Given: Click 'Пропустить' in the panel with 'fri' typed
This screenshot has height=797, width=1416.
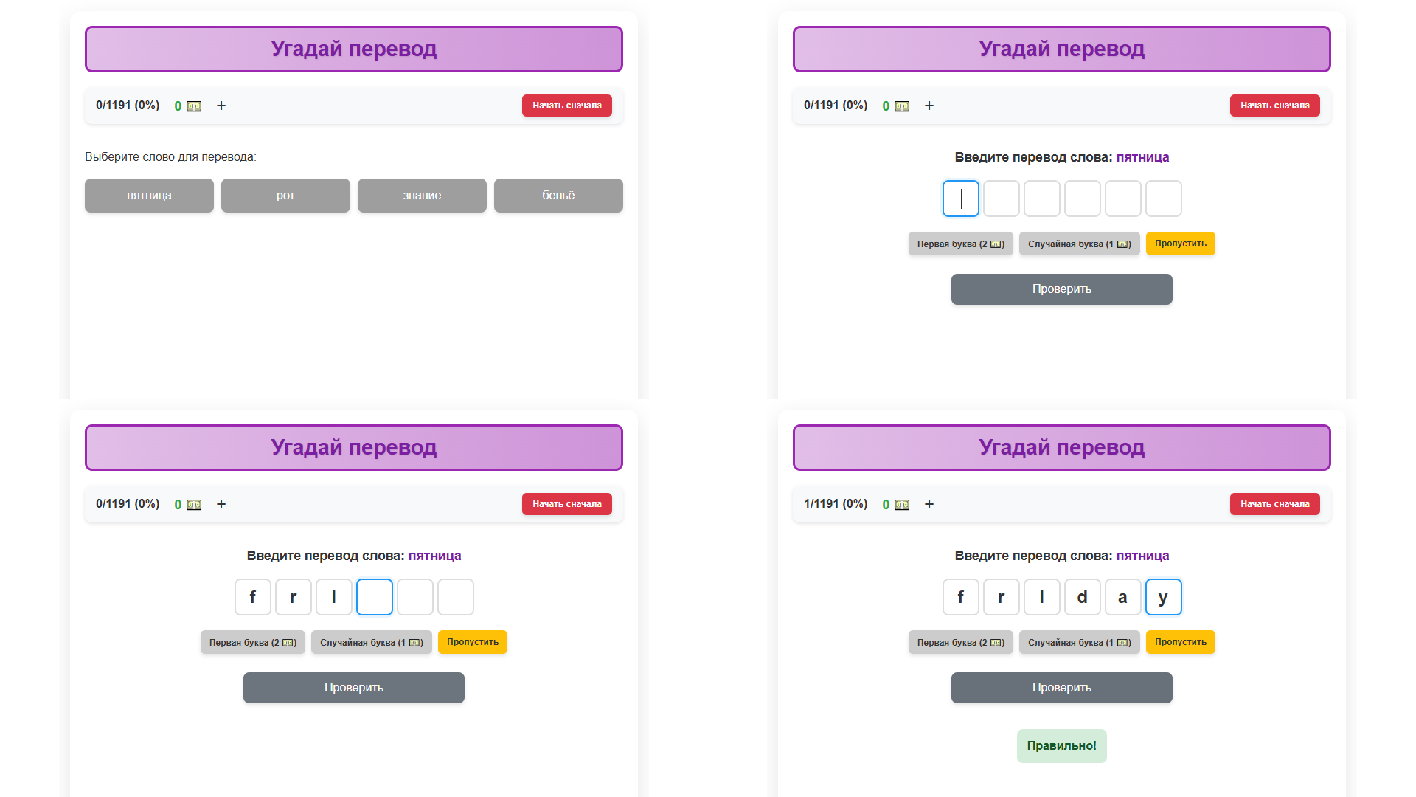Looking at the screenshot, I should click(x=472, y=642).
